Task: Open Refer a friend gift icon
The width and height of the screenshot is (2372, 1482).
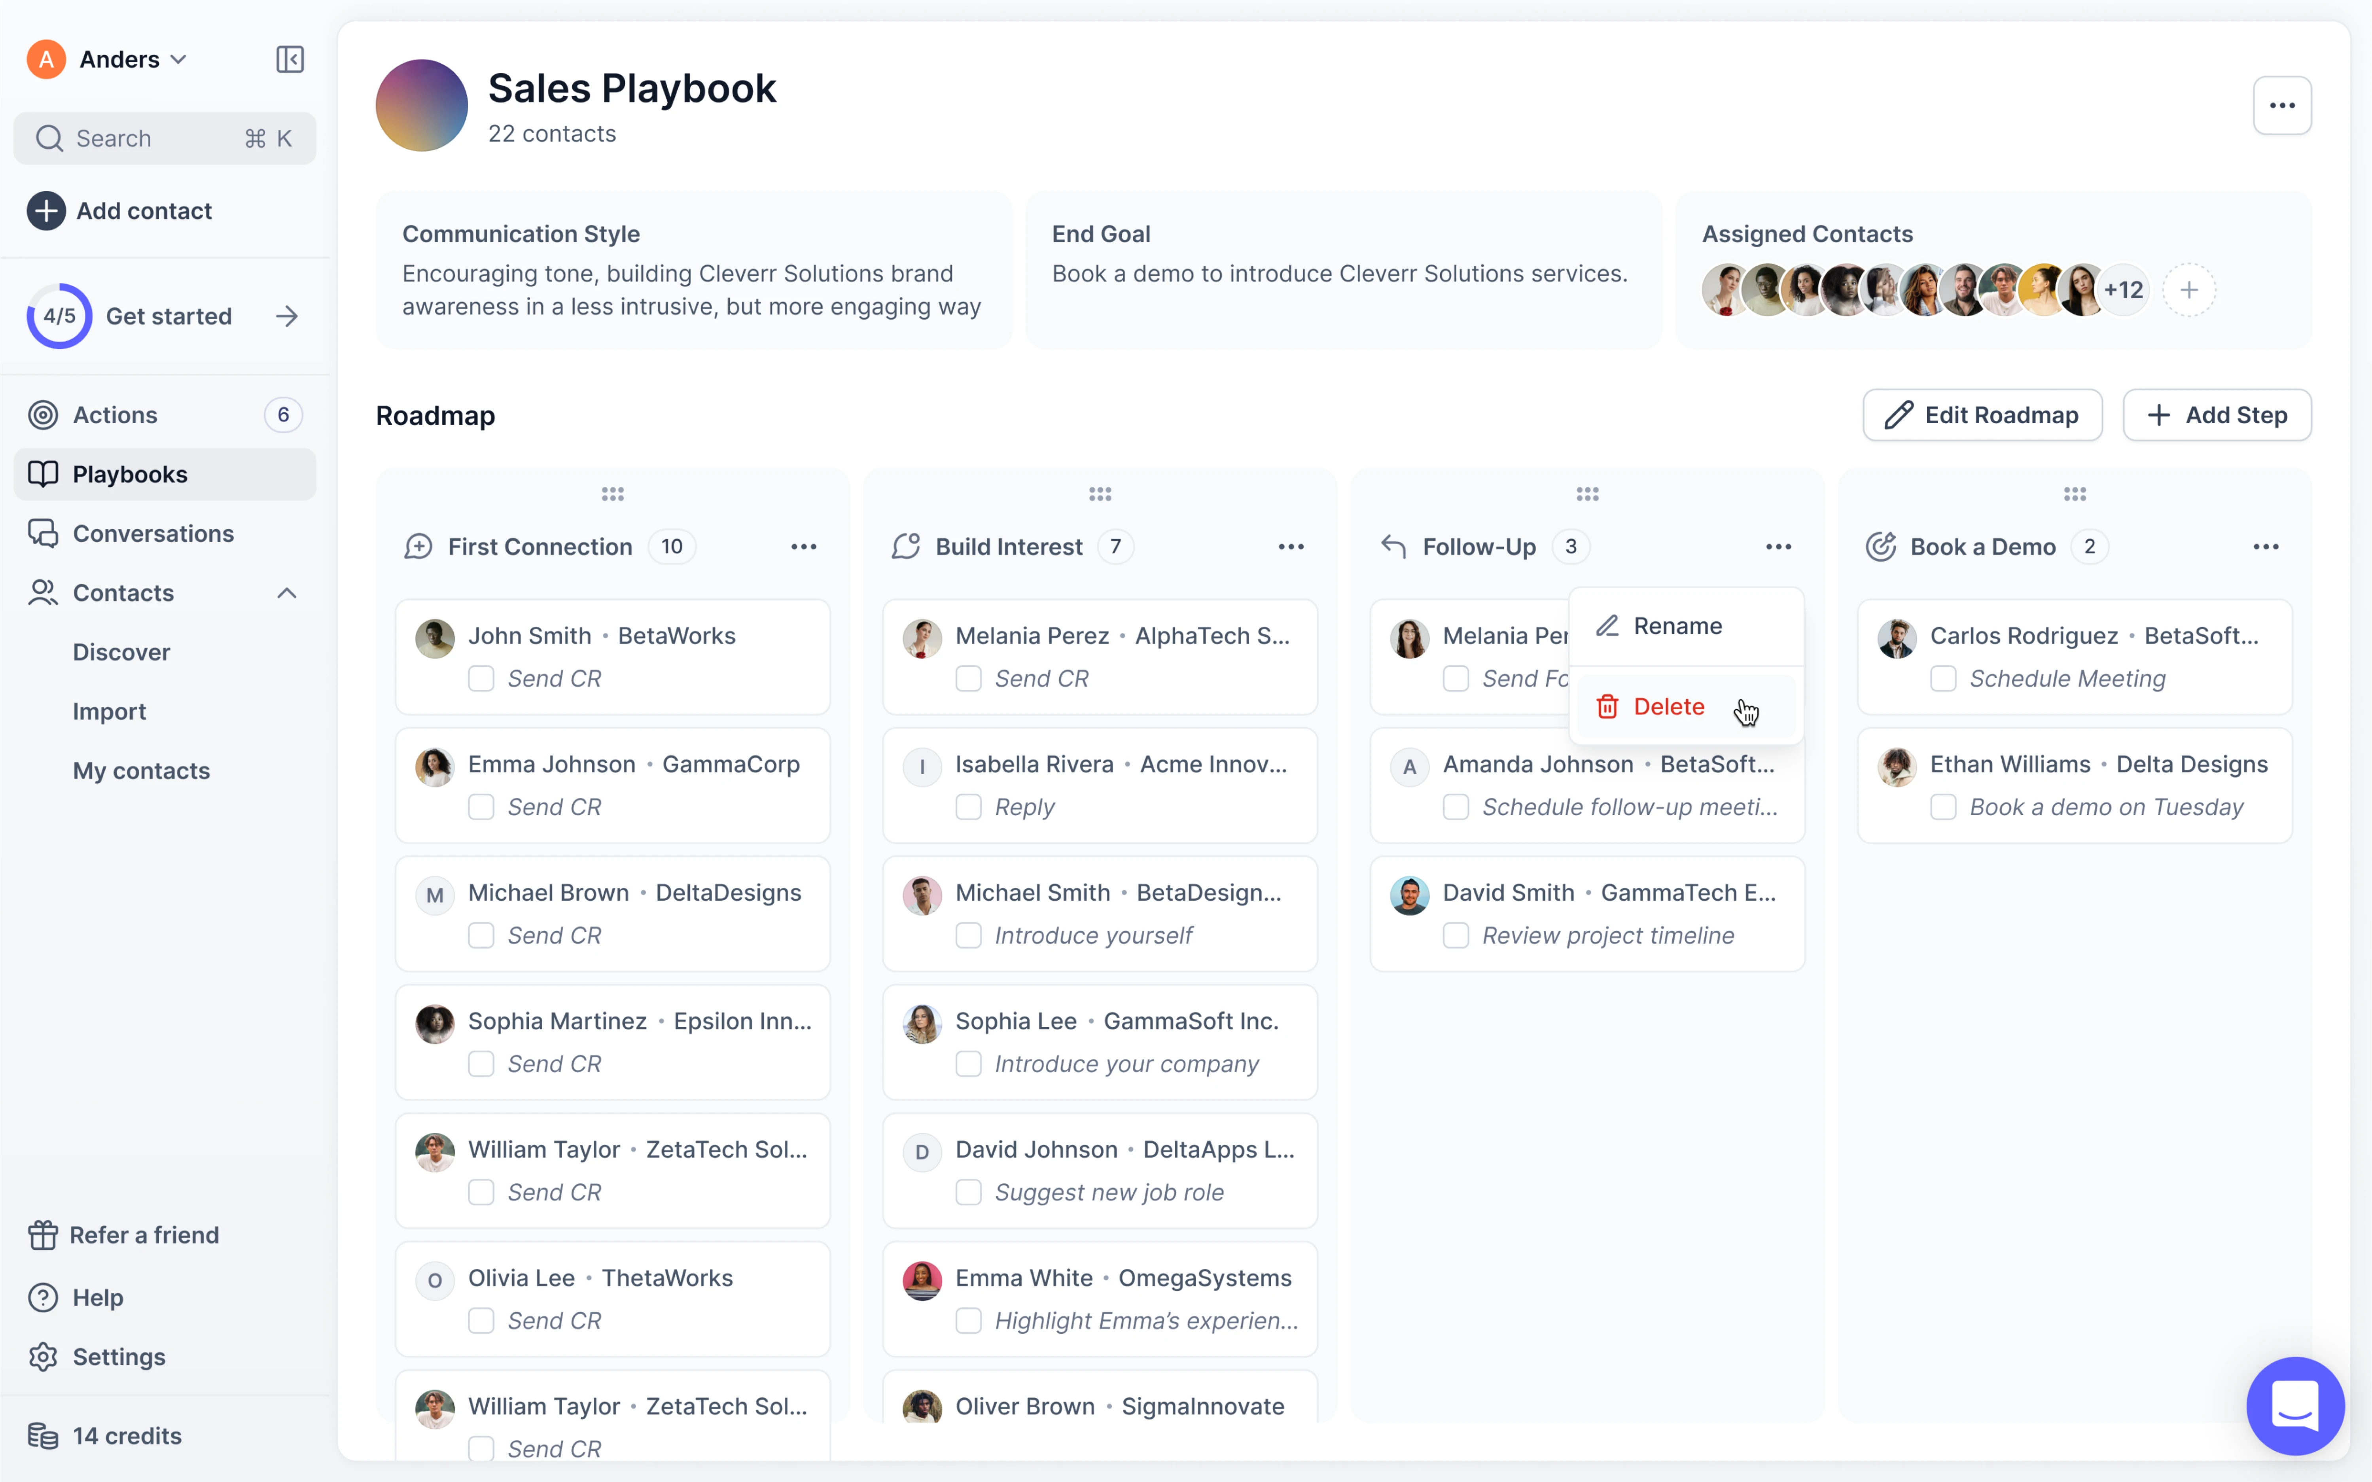Action: 43,1235
